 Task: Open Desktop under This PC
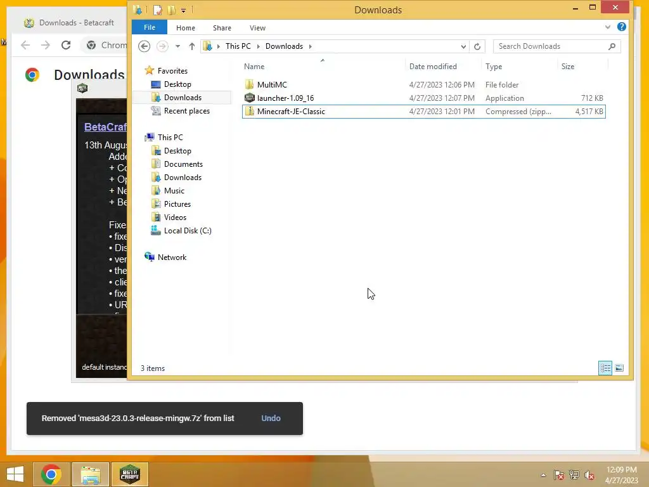(177, 151)
